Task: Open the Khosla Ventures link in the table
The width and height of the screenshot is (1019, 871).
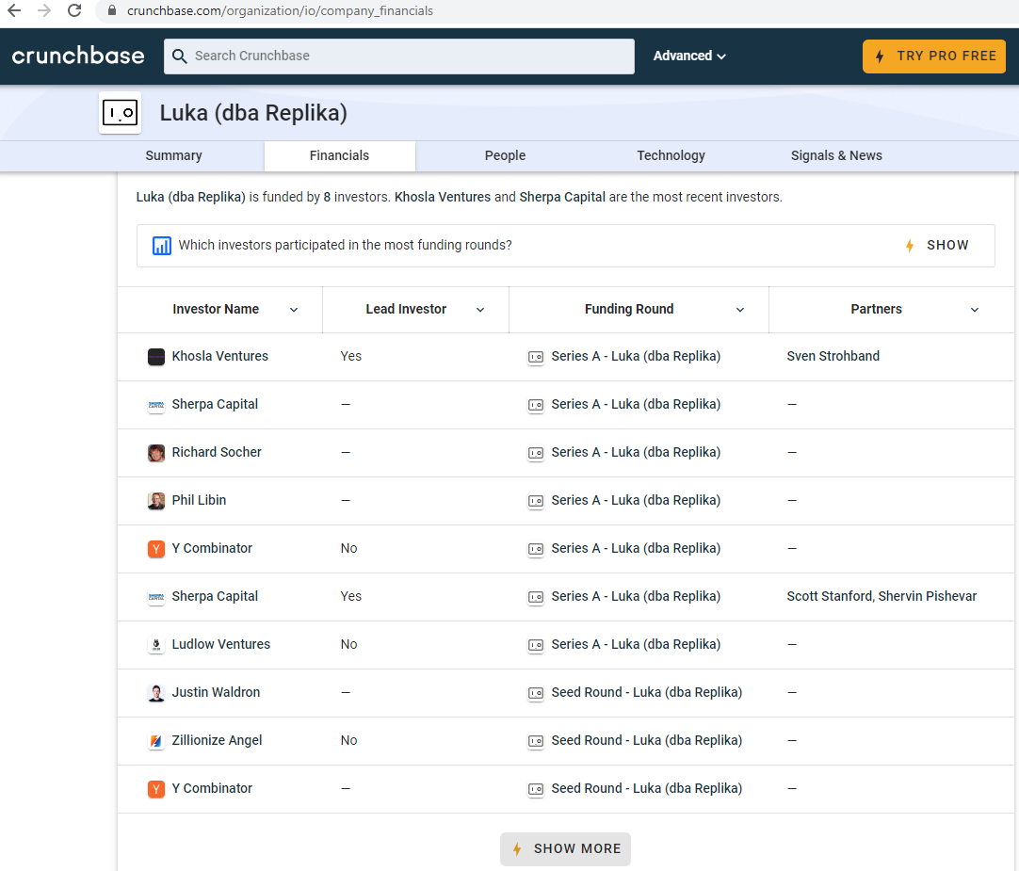Action: pyautogui.click(x=220, y=356)
